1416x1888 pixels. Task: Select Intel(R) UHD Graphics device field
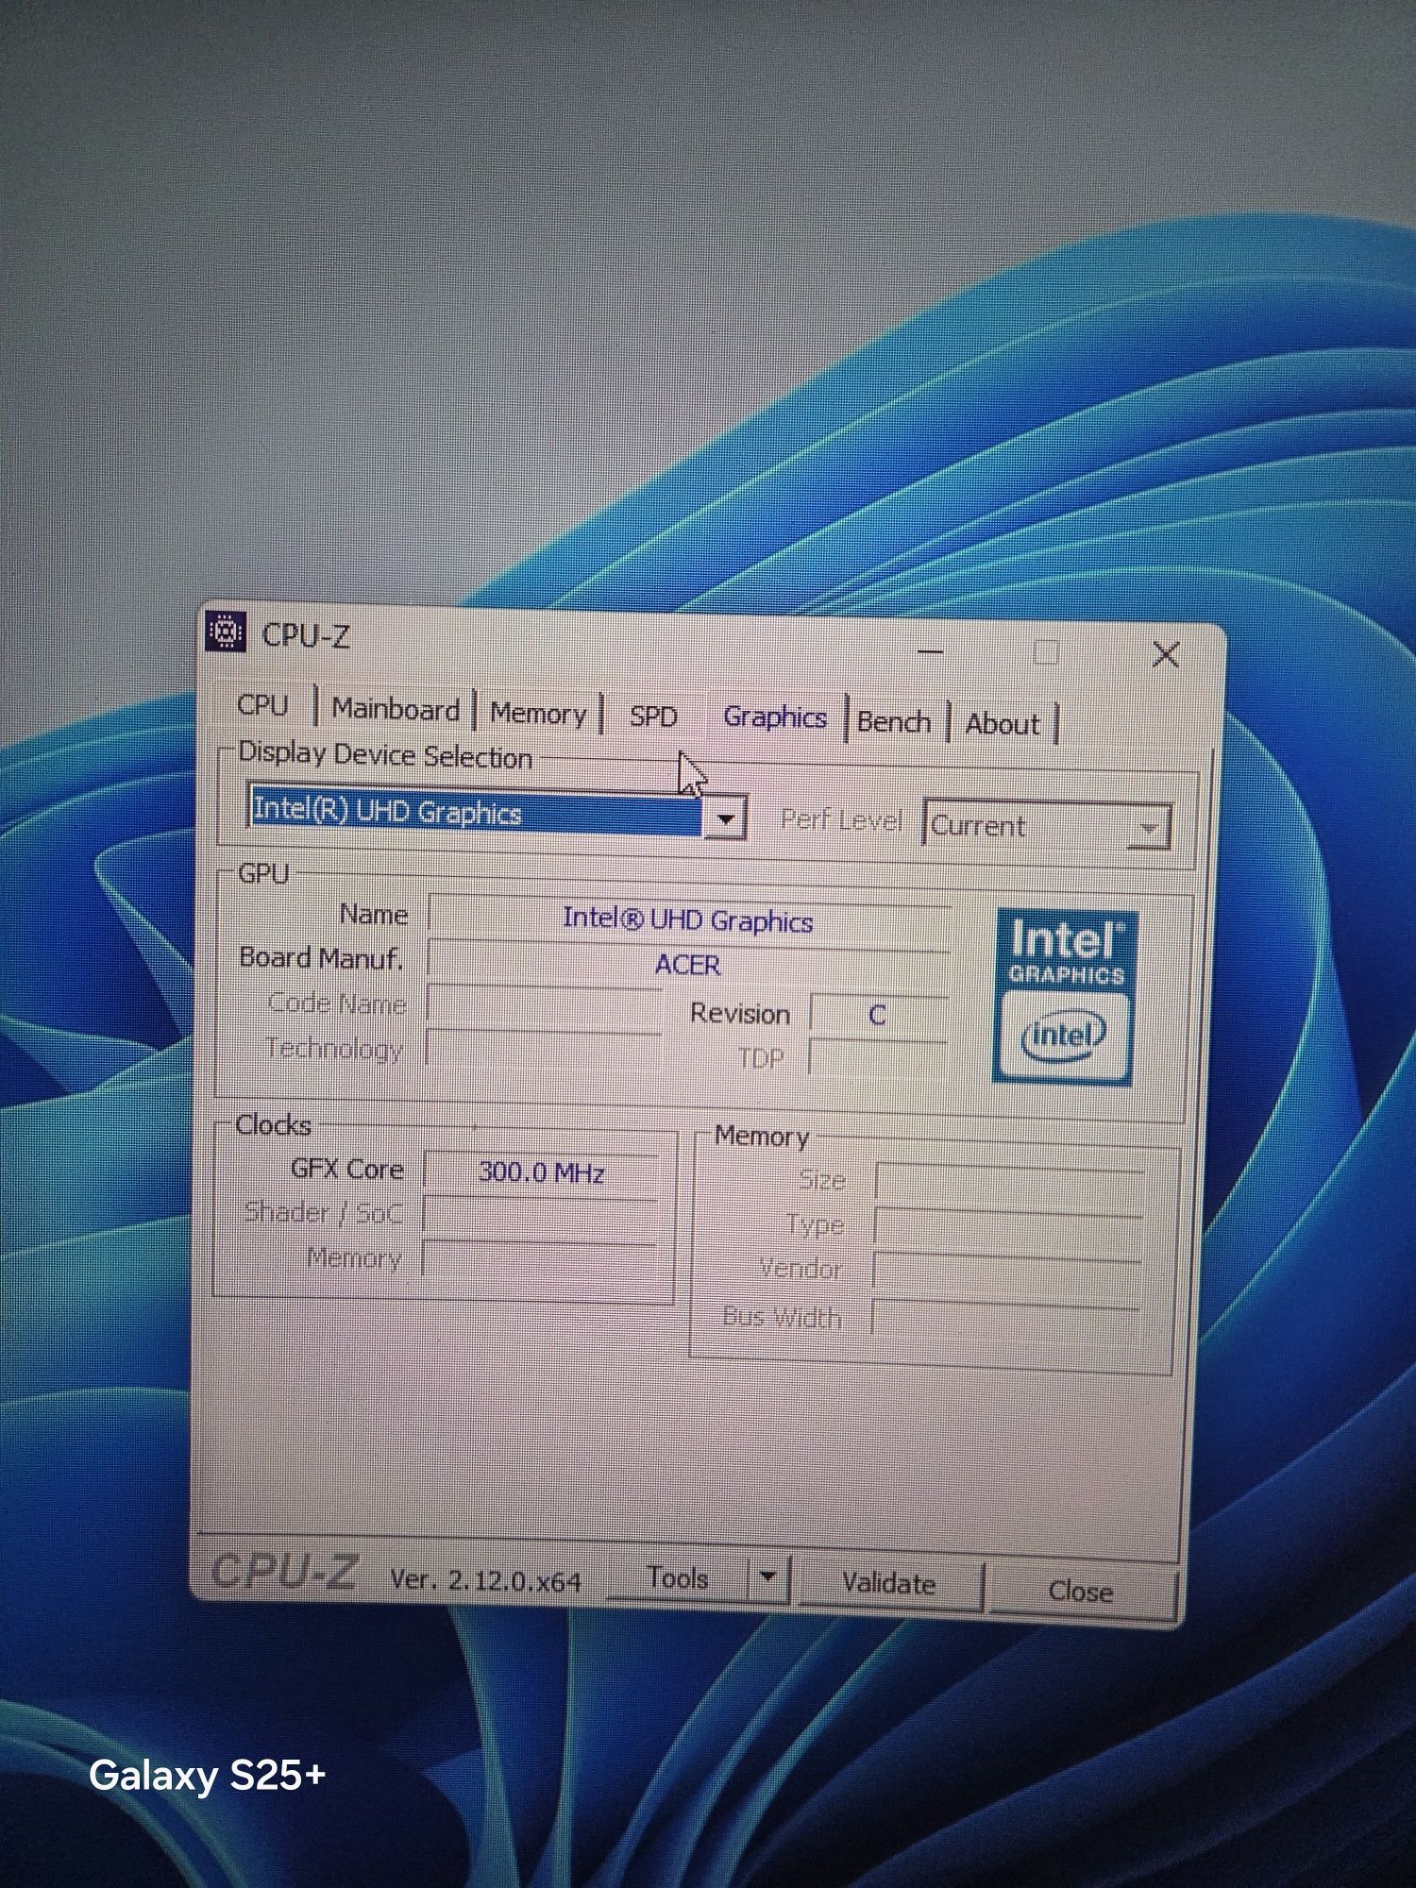coord(476,811)
